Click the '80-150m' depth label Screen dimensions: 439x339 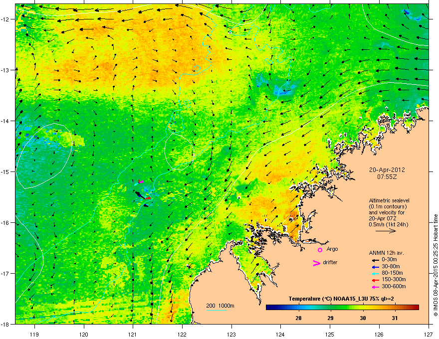pos(392,273)
